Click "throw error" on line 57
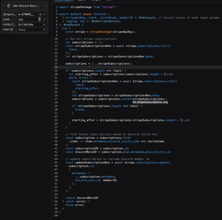 [x=74, y=205]
